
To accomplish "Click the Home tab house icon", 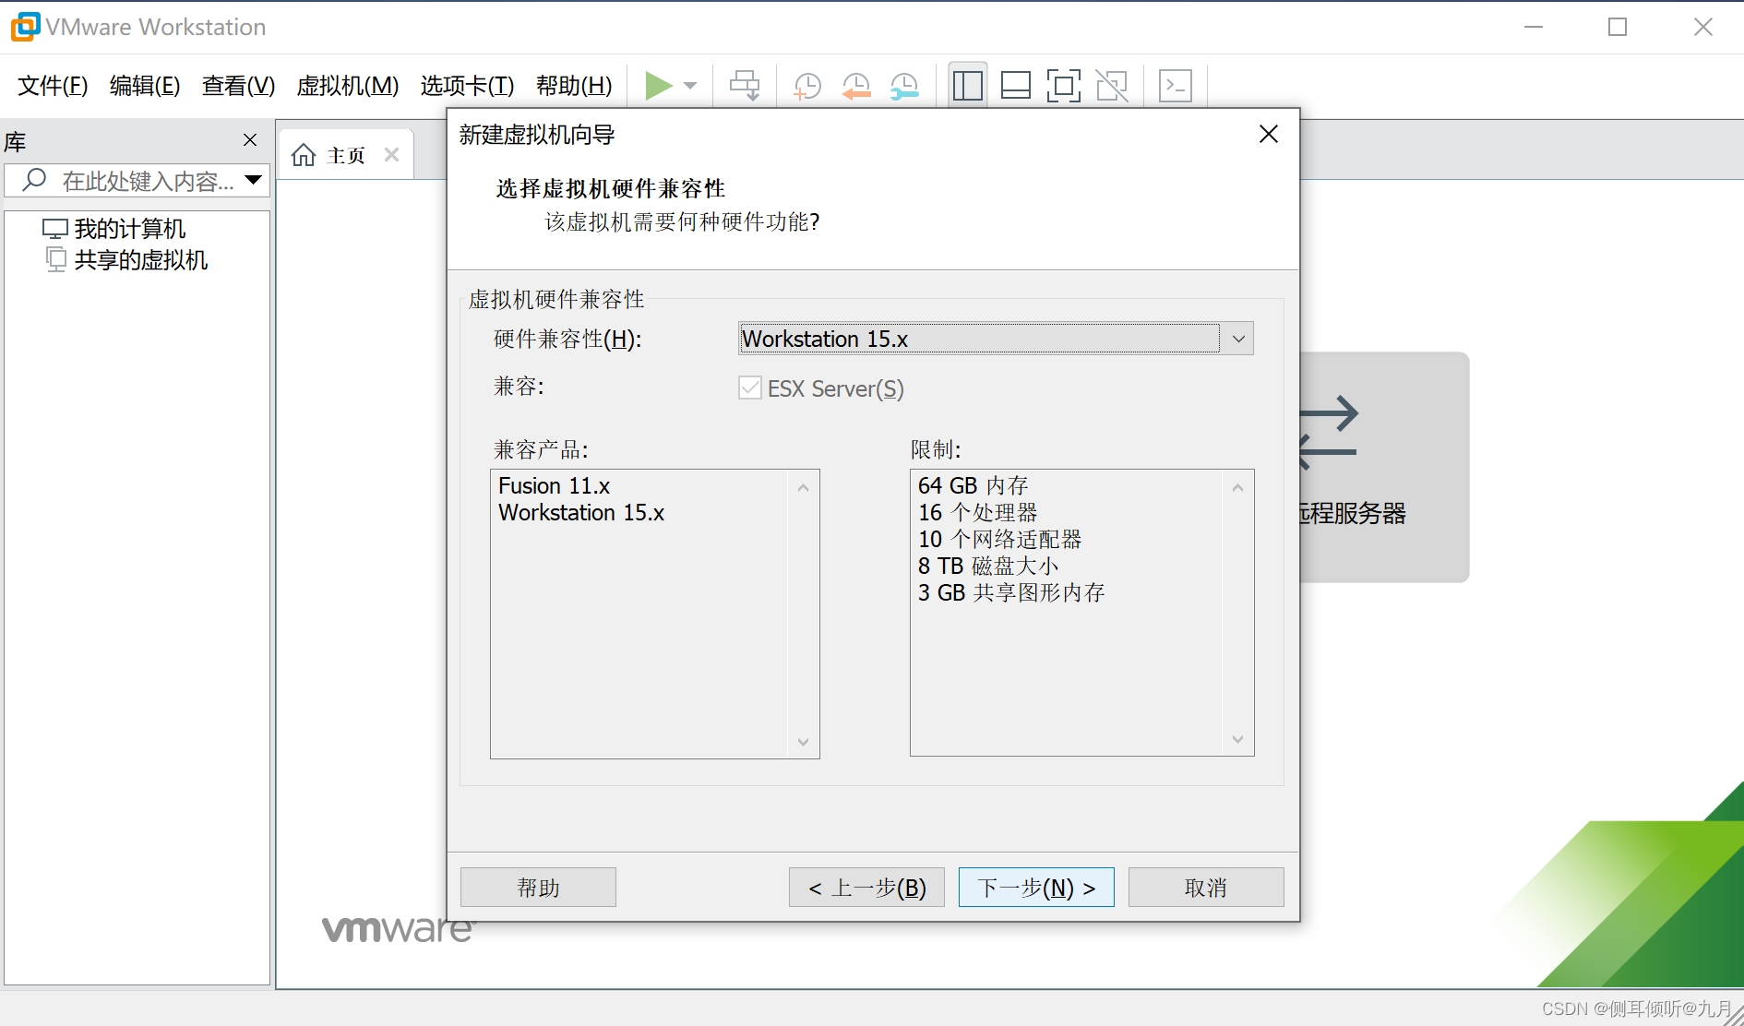I will click(304, 155).
